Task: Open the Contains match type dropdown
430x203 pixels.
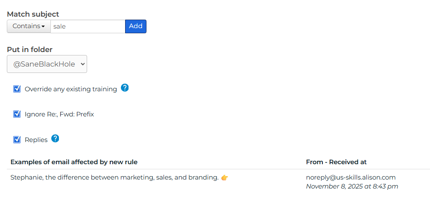Action: (29, 26)
